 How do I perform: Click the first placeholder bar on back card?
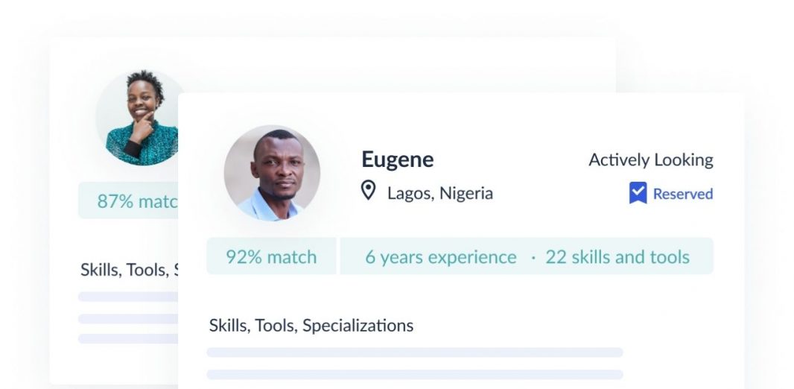[128, 297]
